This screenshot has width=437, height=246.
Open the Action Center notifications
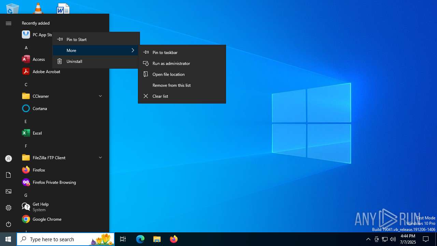pyautogui.click(x=426, y=239)
